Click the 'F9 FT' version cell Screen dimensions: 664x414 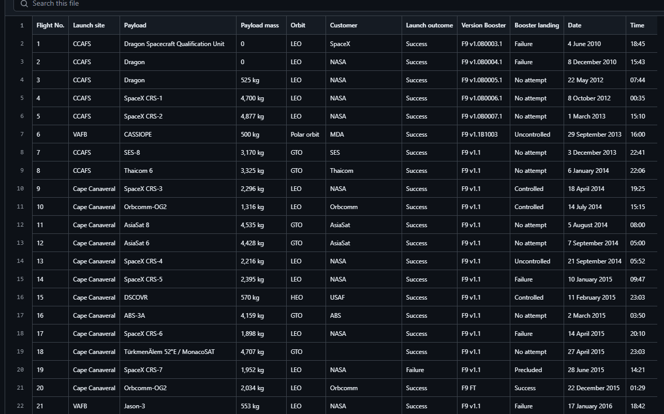469,388
